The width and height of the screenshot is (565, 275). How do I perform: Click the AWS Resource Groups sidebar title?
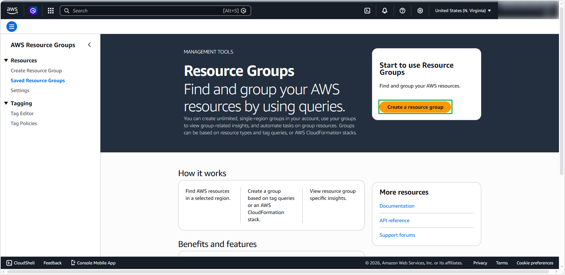43,45
